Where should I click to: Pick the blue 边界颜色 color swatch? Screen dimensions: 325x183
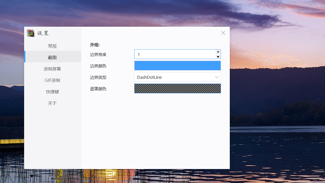pyautogui.click(x=177, y=66)
